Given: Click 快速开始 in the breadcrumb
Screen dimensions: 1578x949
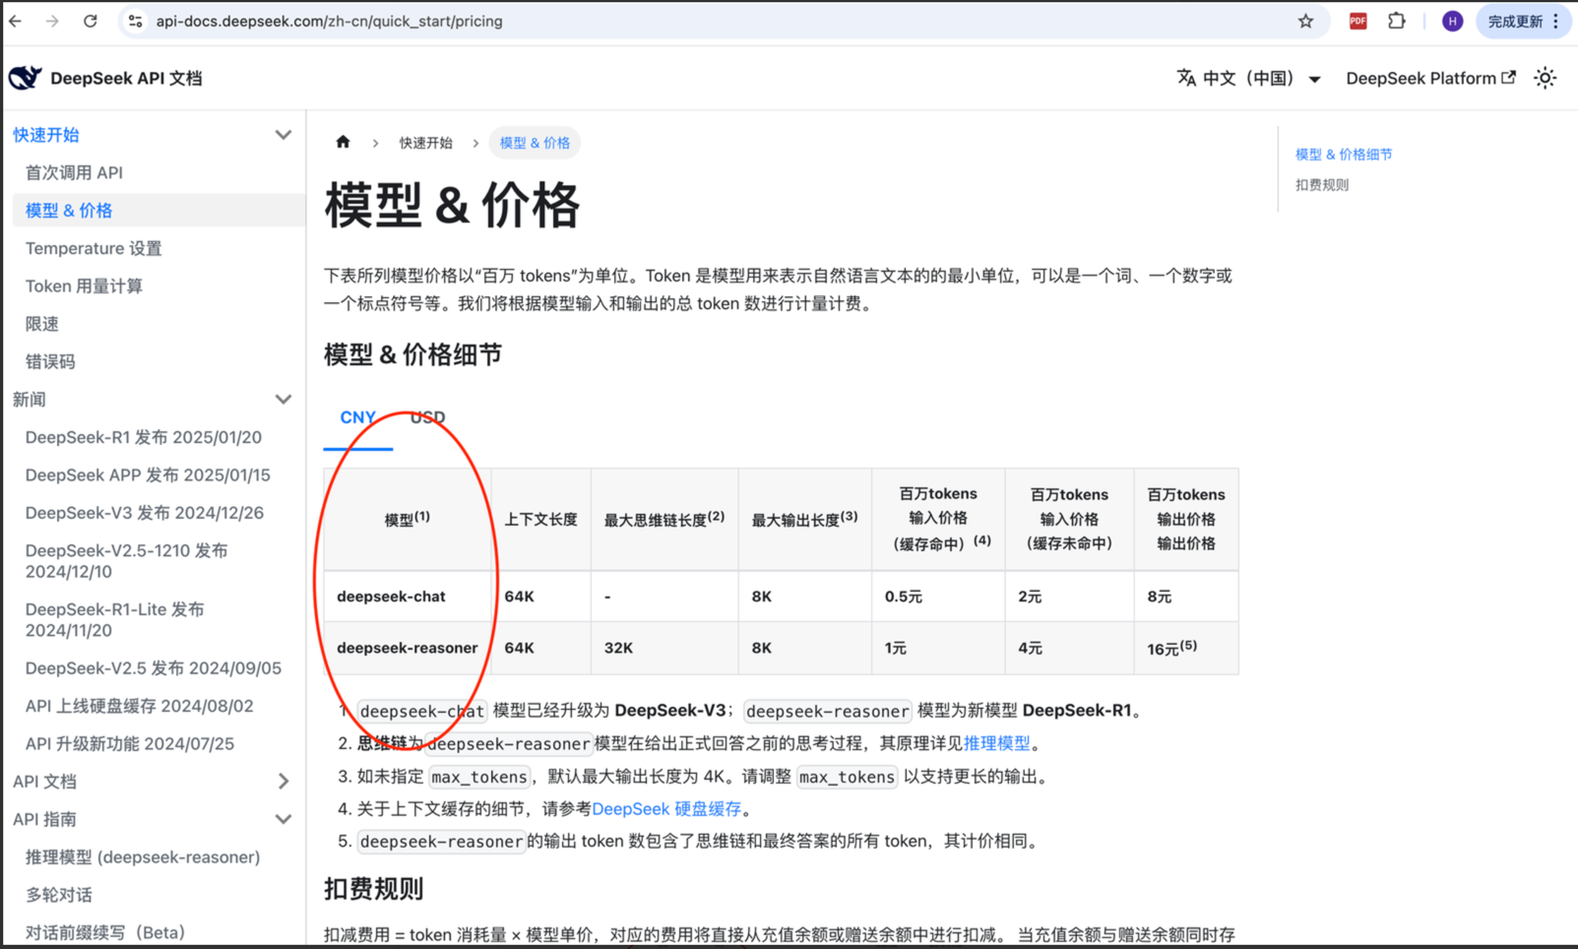Looking at the screenshot, I should click(x=425, y=143).
